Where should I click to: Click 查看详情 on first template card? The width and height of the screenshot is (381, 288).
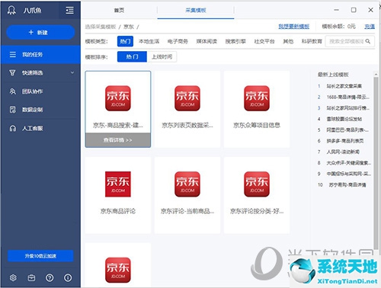tap(118, 140)
